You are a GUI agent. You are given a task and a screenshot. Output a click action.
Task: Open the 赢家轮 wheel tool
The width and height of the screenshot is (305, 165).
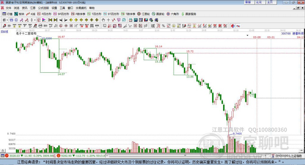click(158, 14)
